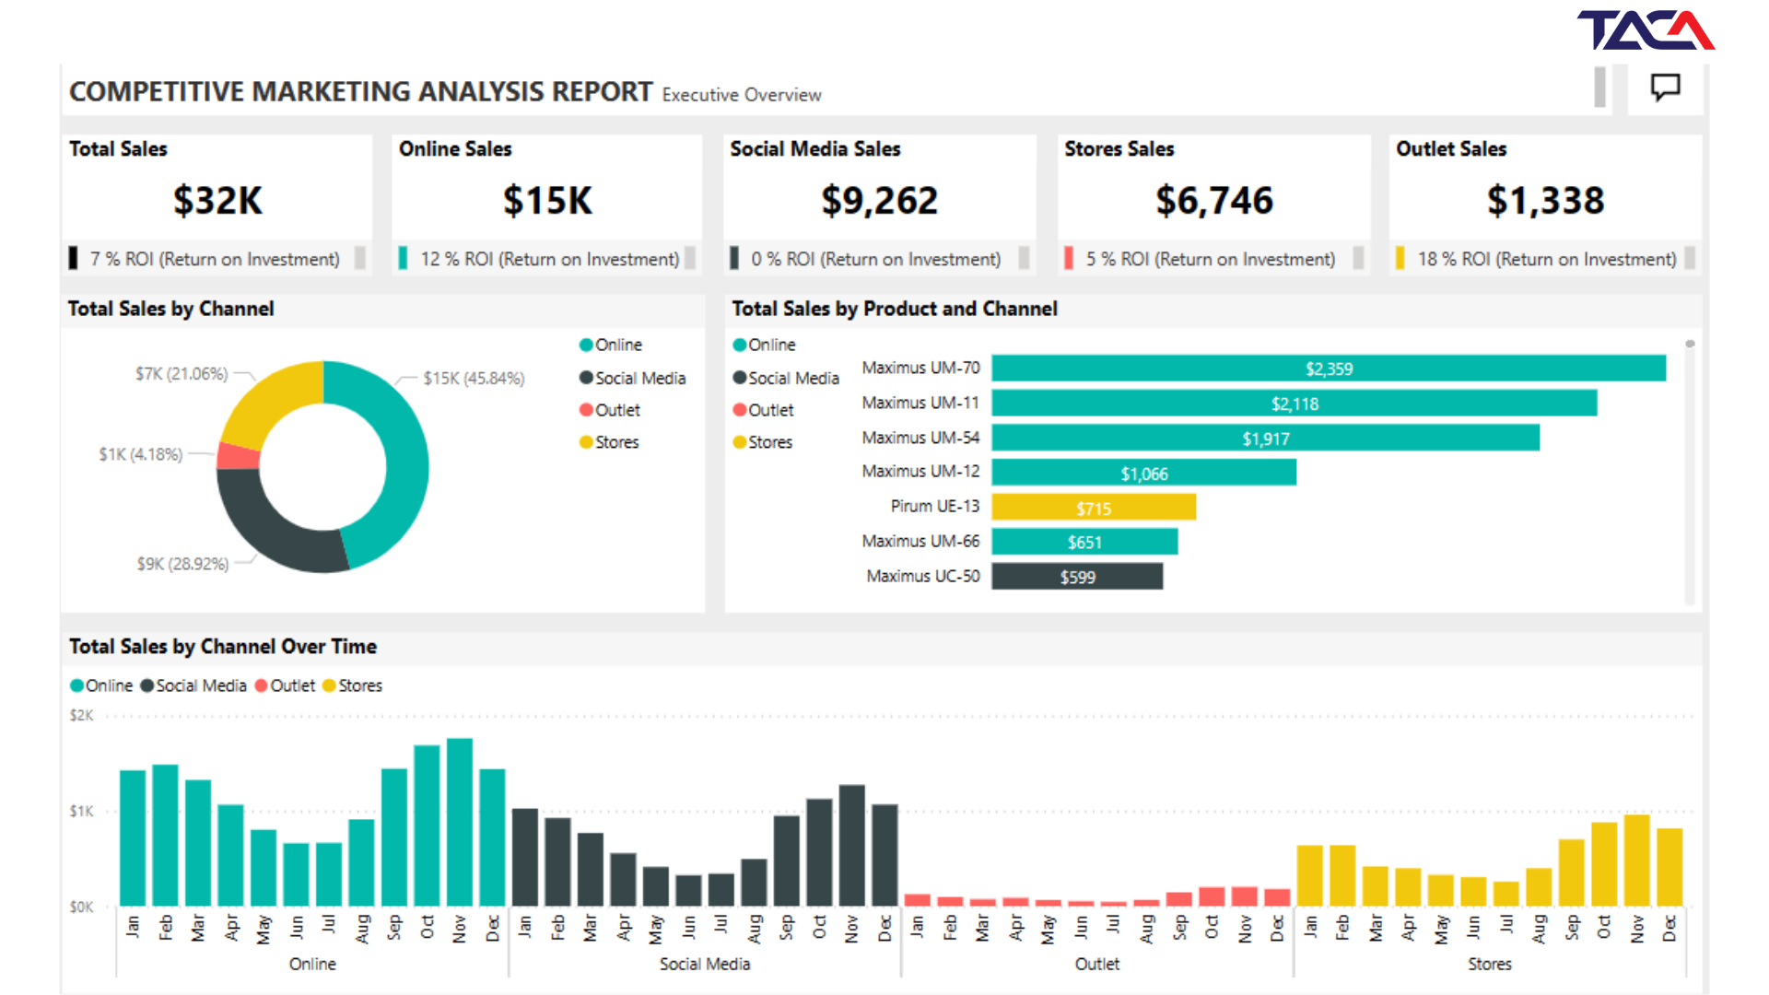Open the comments speech bubble icon
The image size is (1769, 995).
point(1665,88)
